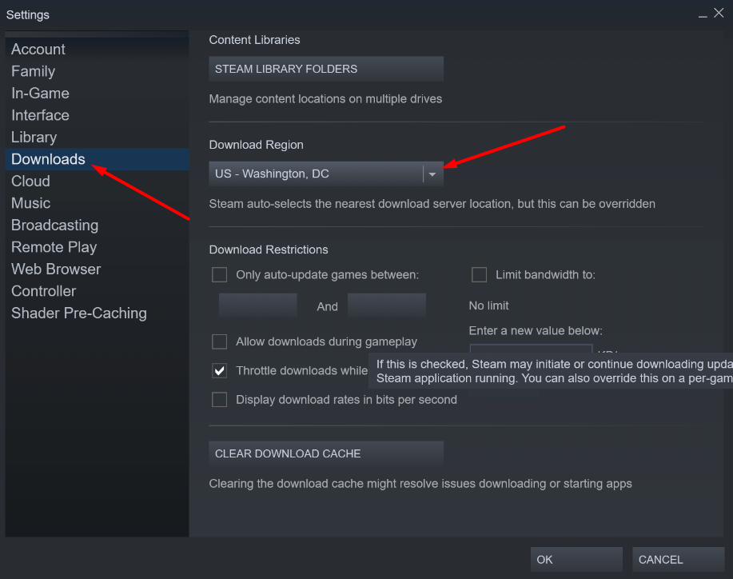Click the Download Region heading

(x=256, y=145)
